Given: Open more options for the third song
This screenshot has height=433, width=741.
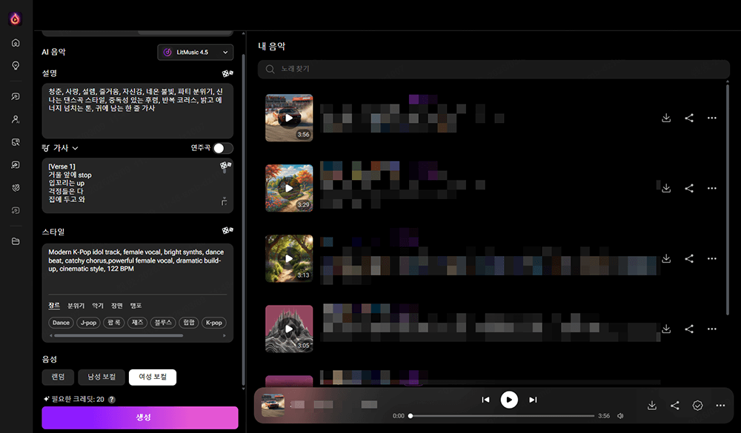Looking at the screenshot, I should tap(712, 258).
